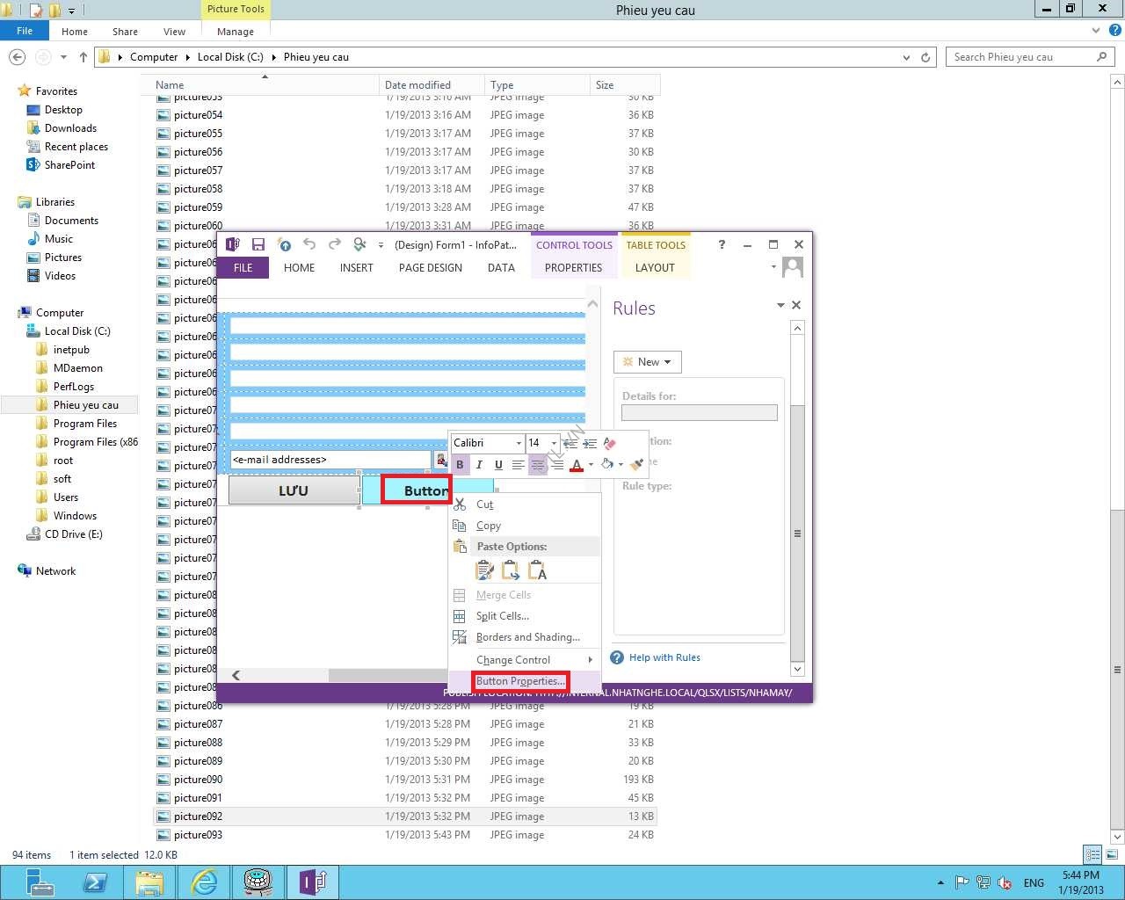This screenshot has height=900, width=1125.
Task: Switch to the PAGE DESIGN ribbon tab
Action: click(x=430, y=268)
